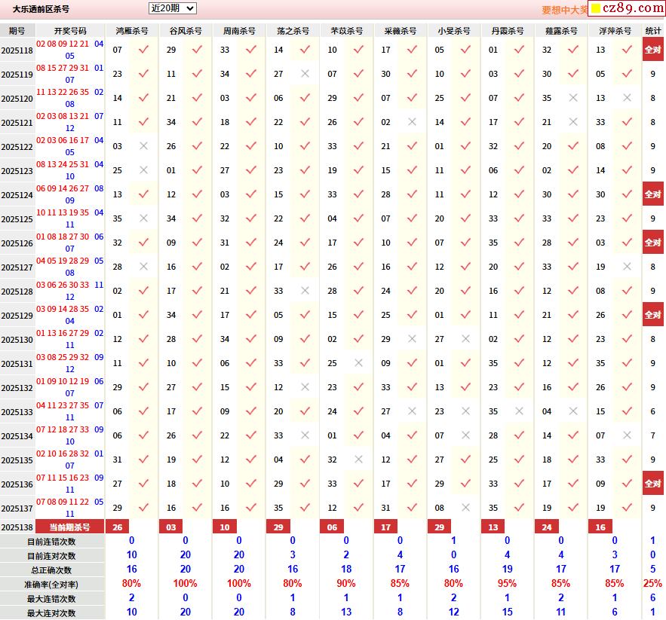Click red checkmark in 小旻杀号 for 2025137

(465, 508)
